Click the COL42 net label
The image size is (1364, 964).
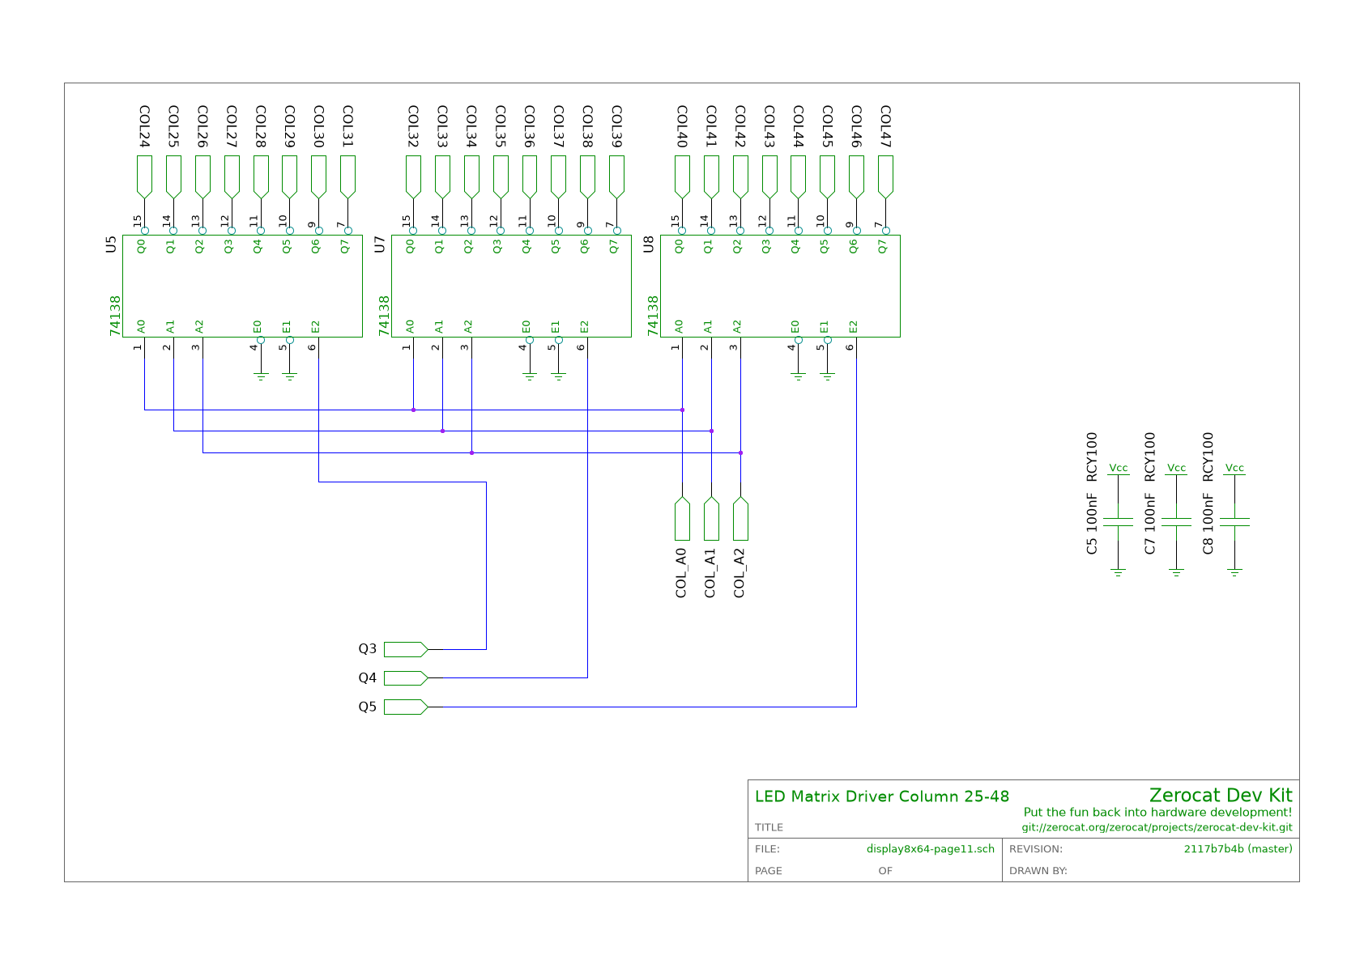pos(740,127)
